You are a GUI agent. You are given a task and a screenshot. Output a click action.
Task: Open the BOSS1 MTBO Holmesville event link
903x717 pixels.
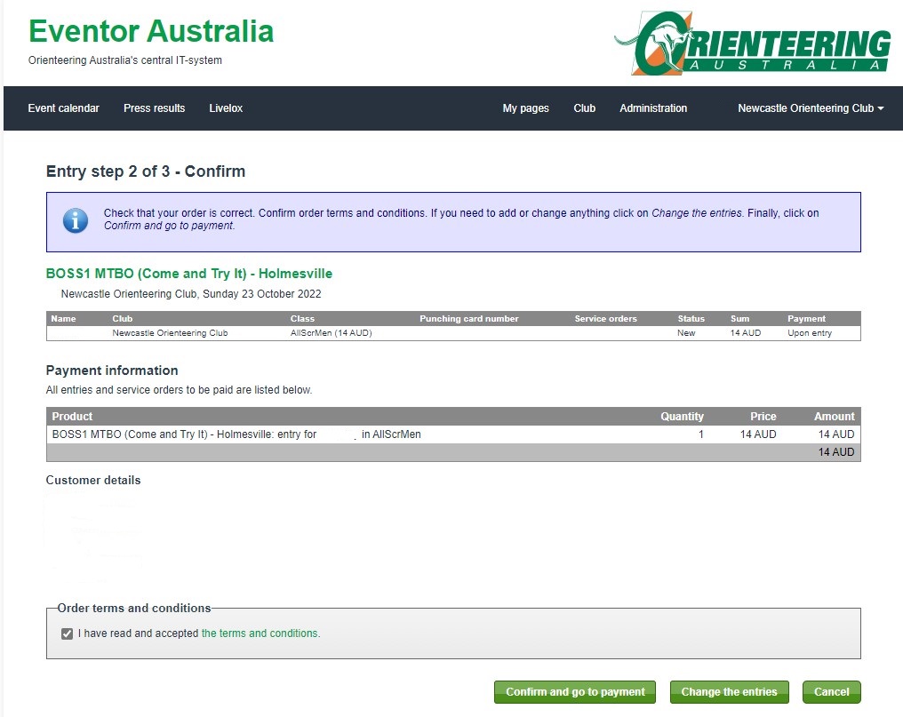pos(188,274)
